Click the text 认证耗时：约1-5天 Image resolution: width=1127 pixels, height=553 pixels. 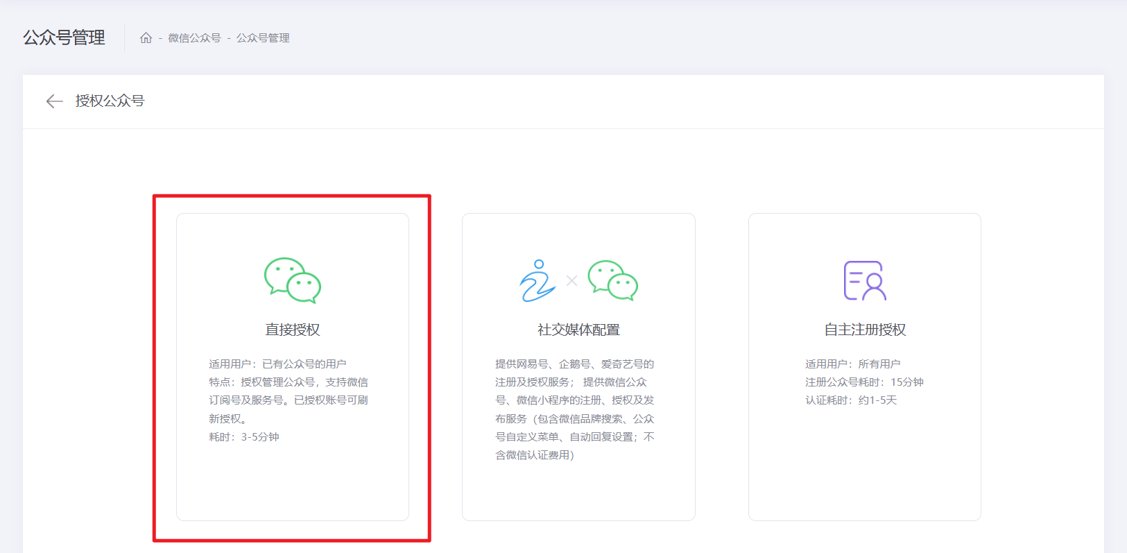pyautogui.click(x=851, y=400)
